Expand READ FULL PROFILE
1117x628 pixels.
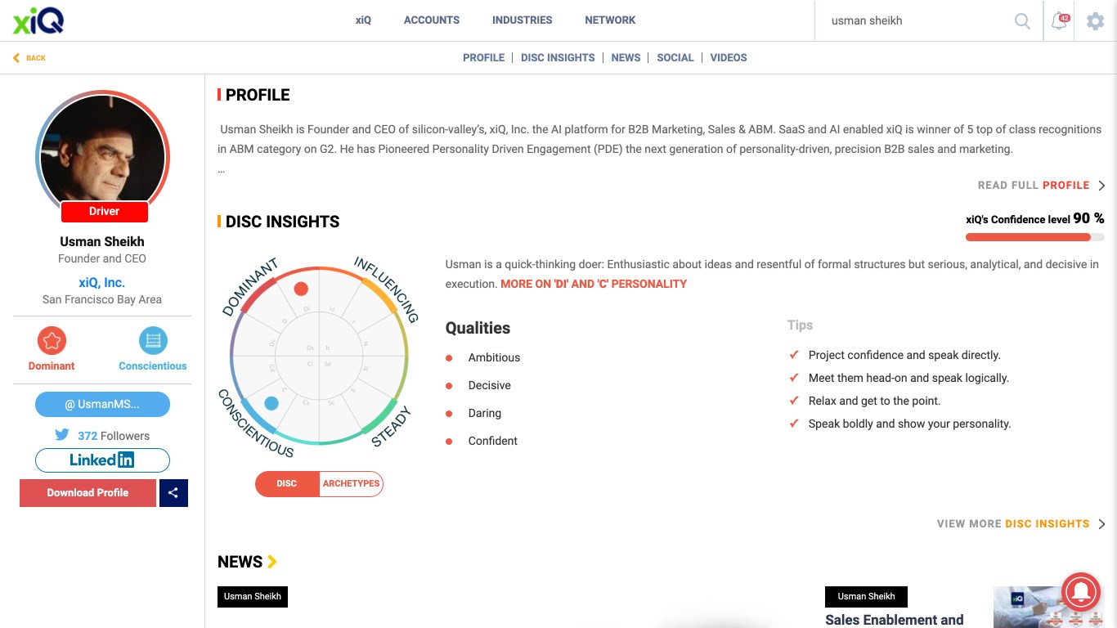pos(1041,186)
